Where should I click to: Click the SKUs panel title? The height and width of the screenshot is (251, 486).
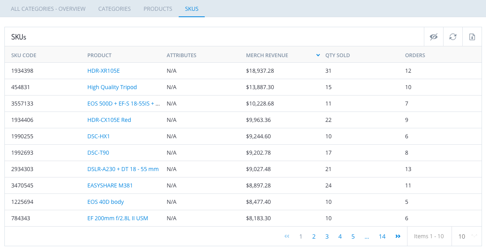(19, 37)
